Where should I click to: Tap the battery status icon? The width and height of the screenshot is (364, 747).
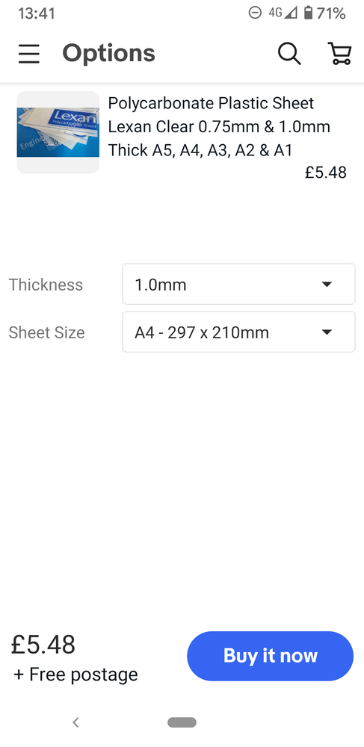click(x=308, y=13)
